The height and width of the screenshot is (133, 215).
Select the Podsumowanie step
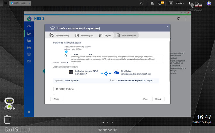point(126,35)
